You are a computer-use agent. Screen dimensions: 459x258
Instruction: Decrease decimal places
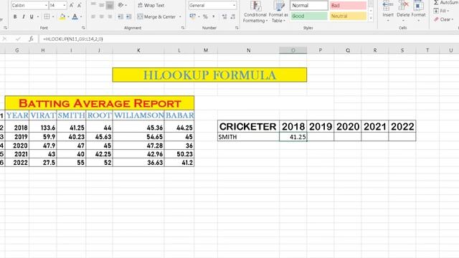(x=232, y=16)
